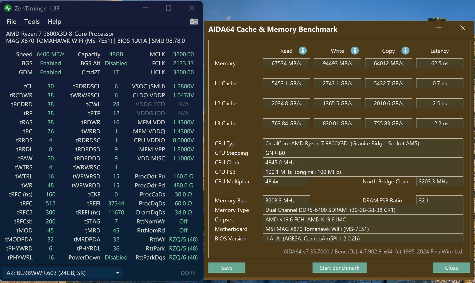Click the Memory Latency field showing 62.5 ns
This screenshot has height=283, width=475.
pyautogui.click(x=439, y=63)
